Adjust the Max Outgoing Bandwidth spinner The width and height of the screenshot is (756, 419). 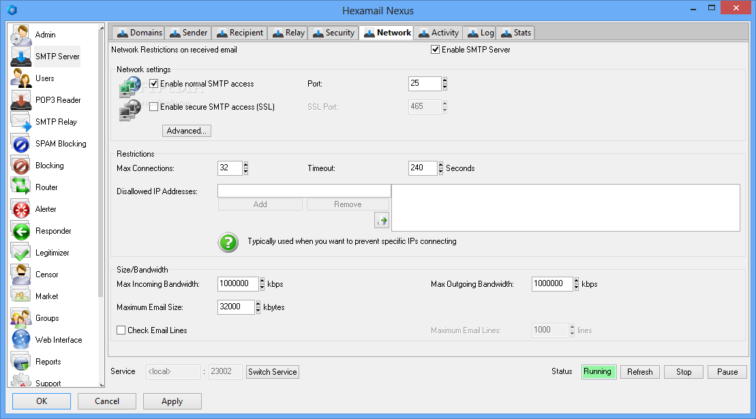[576, 284]
